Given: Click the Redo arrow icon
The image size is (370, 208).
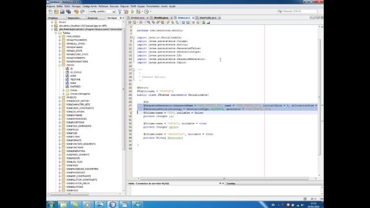Looking at the screenshot, I should coord(82,12).
